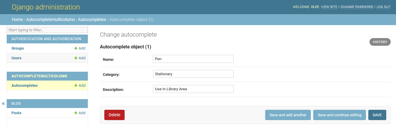Click Save and continue editing
Screen dimensions: 396x126
339,115
